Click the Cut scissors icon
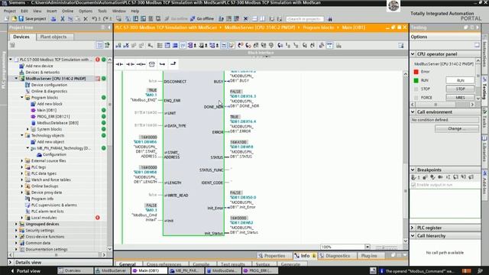 [x=63, y=18]
